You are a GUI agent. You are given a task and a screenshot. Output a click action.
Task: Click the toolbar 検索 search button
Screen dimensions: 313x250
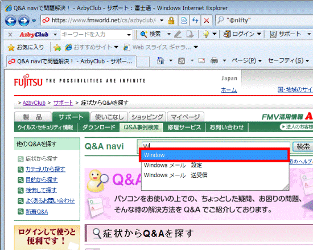pyautogui.click(x=150, y=34)
